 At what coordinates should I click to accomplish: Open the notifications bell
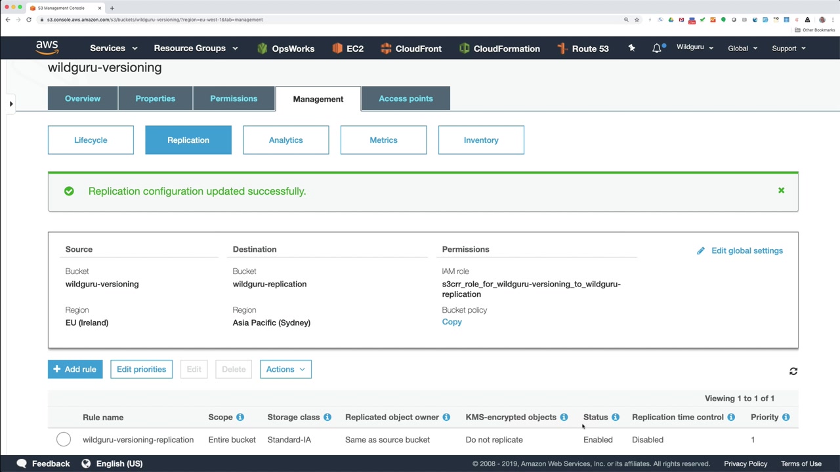(657, 48)
